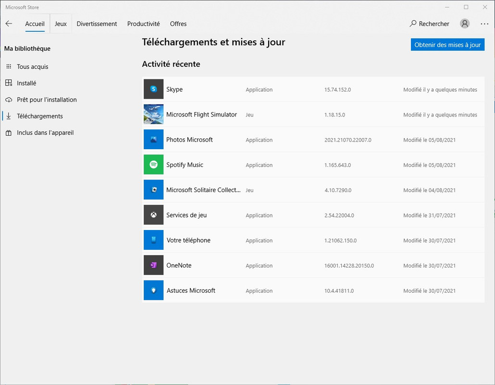Click the Téléchargements download arrow icon

point(9,116)
